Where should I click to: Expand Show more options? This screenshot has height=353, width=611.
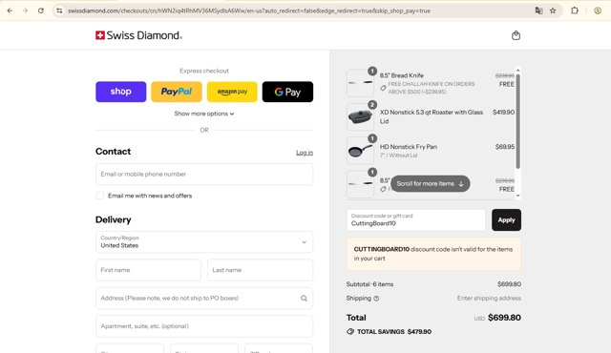[x=204, y=114]
